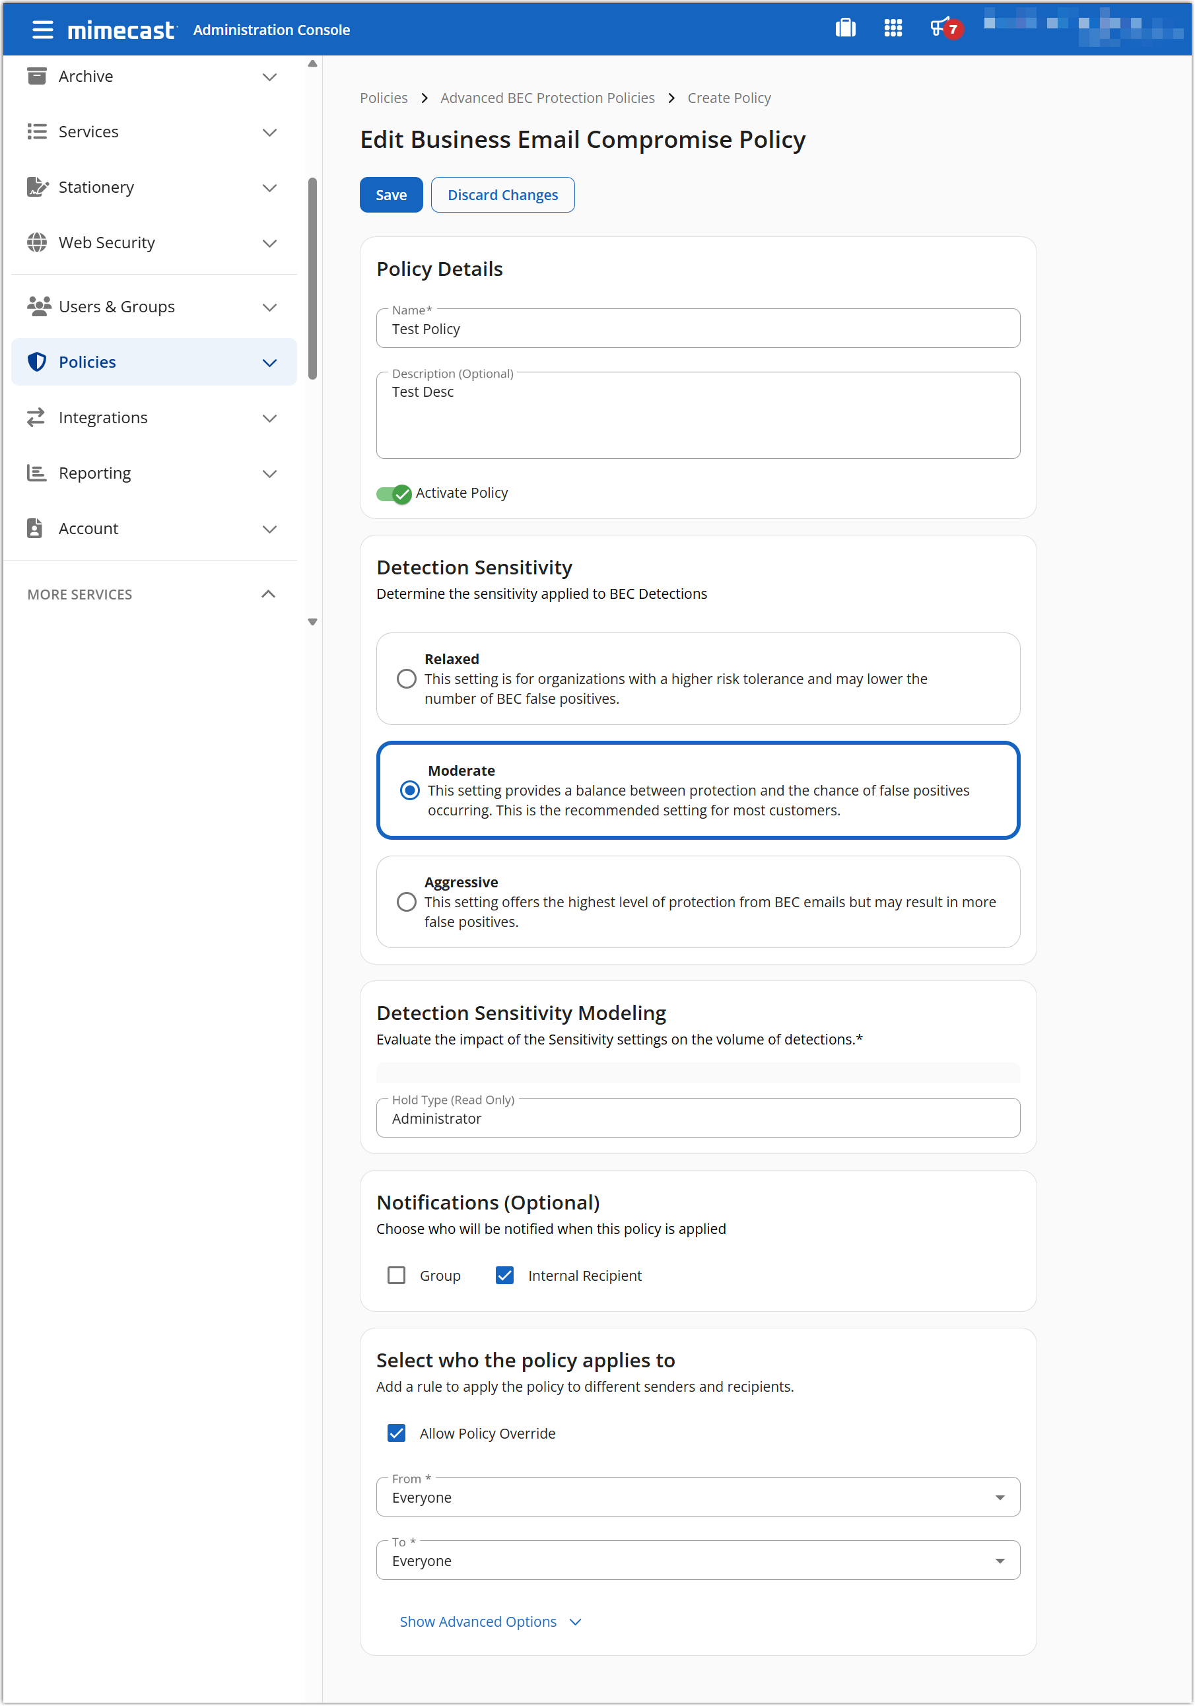Screen dimensions: 1195x1706
Task: Click the apps grid icon in header
Action: (x=893, y=28)
